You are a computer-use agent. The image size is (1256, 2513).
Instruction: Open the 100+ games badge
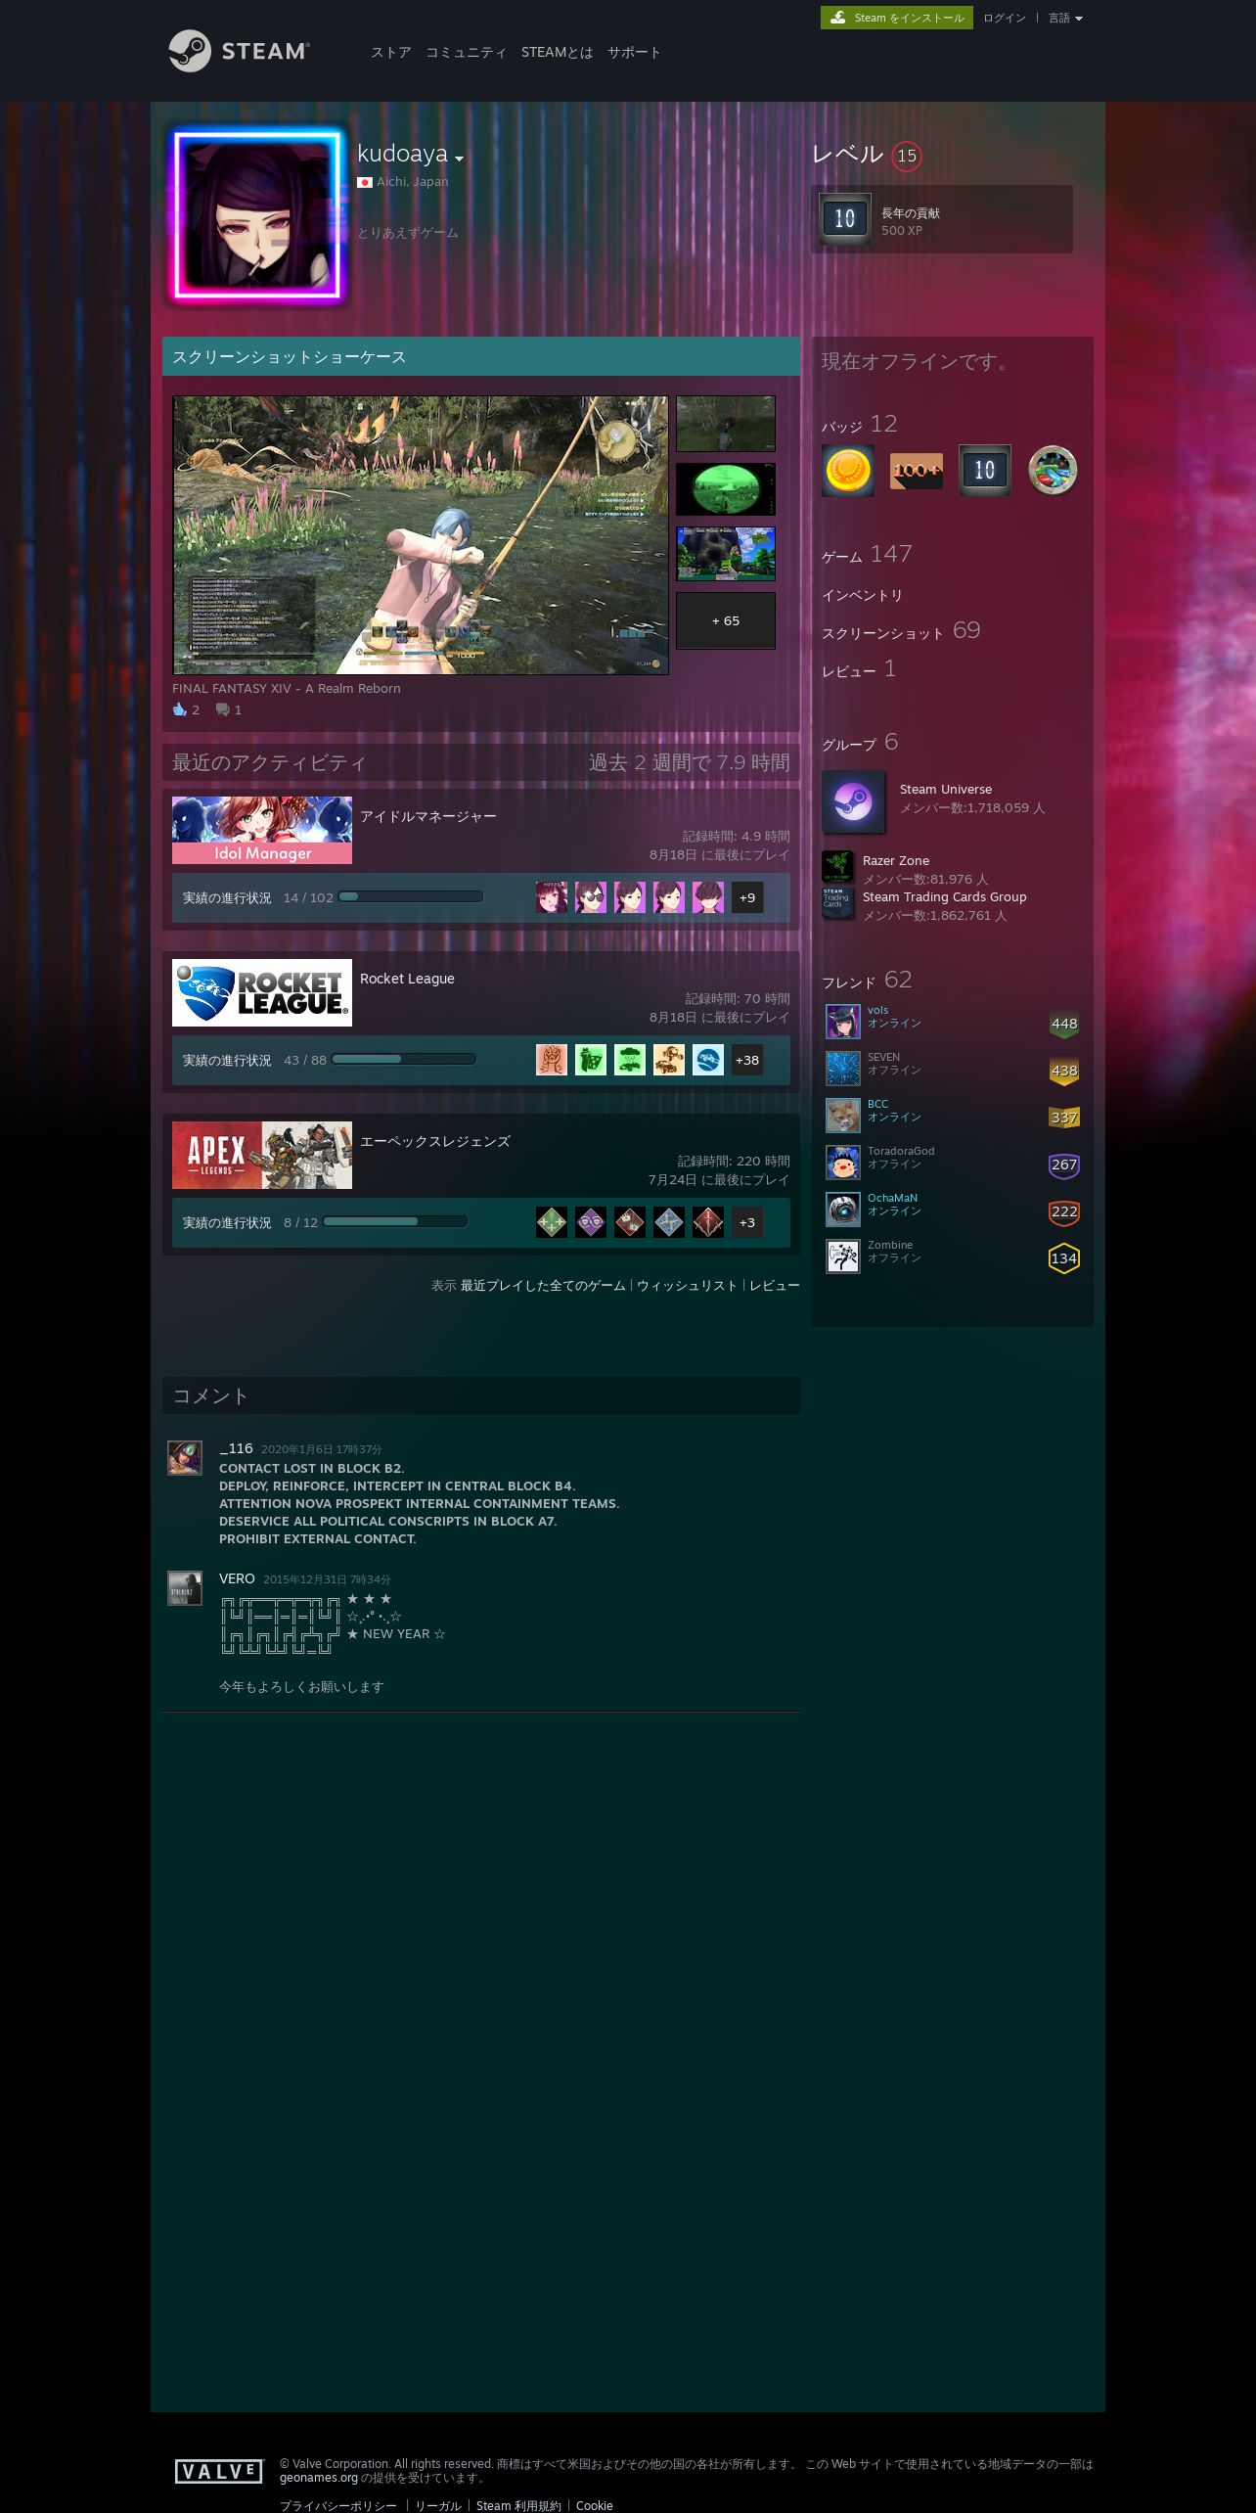(917, 471)
